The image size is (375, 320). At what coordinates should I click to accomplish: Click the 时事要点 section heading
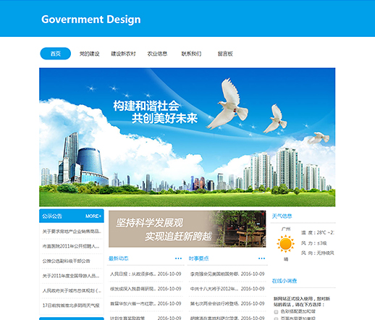coord(198,258)
